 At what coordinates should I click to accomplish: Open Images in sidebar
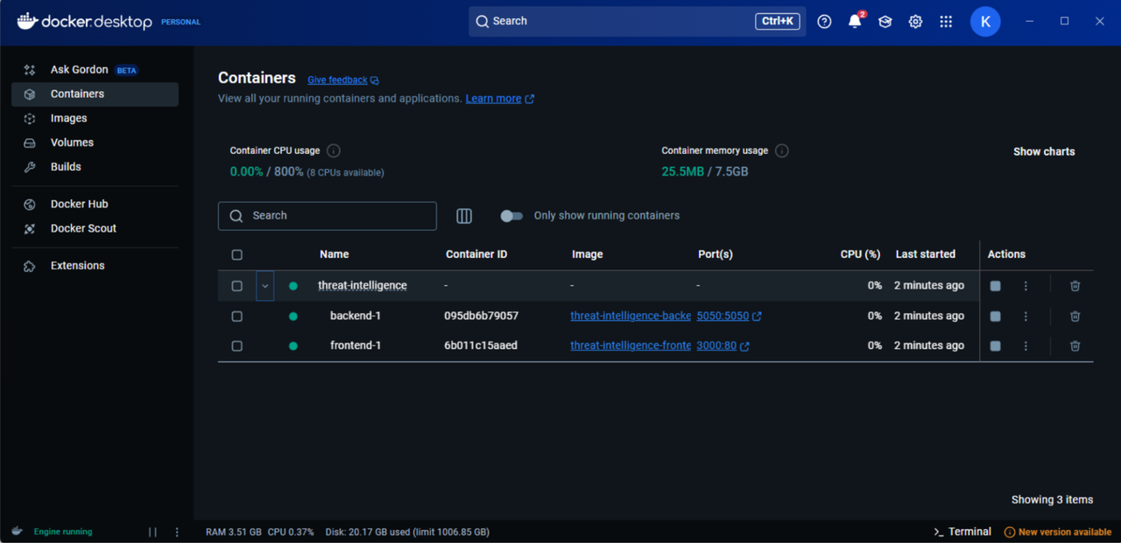tap(95, 118)
